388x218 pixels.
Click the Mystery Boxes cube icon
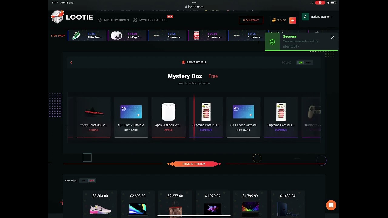click(100, 20)
